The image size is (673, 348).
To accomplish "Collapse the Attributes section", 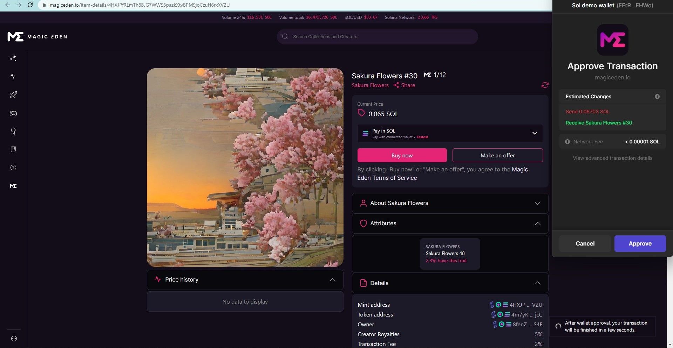I will pos(537,223).
